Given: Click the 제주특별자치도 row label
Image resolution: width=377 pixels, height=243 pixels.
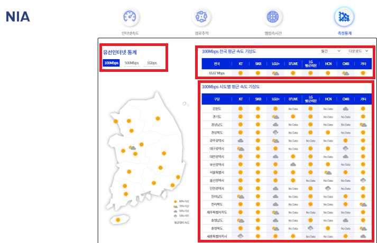Looking at the screenshot, I should click(x=217, y=212).
